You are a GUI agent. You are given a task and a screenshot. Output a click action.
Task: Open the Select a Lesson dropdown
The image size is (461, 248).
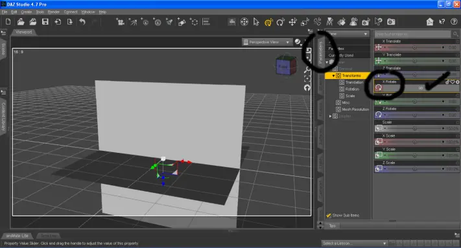354,243
